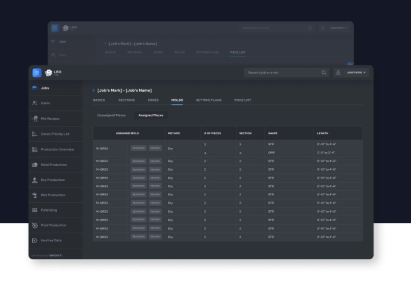This screenshot has height=281, width=411.
Task: Click the search magnifier icon
Action: 324,73
